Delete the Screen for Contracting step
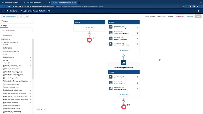Image resolution: width=203 pixels, height=114 pixels. [x=137, y=33]
